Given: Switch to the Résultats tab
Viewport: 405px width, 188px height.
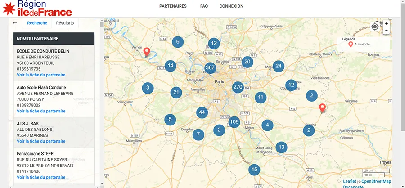Looking at the screenshot, I should click(65, 23).
